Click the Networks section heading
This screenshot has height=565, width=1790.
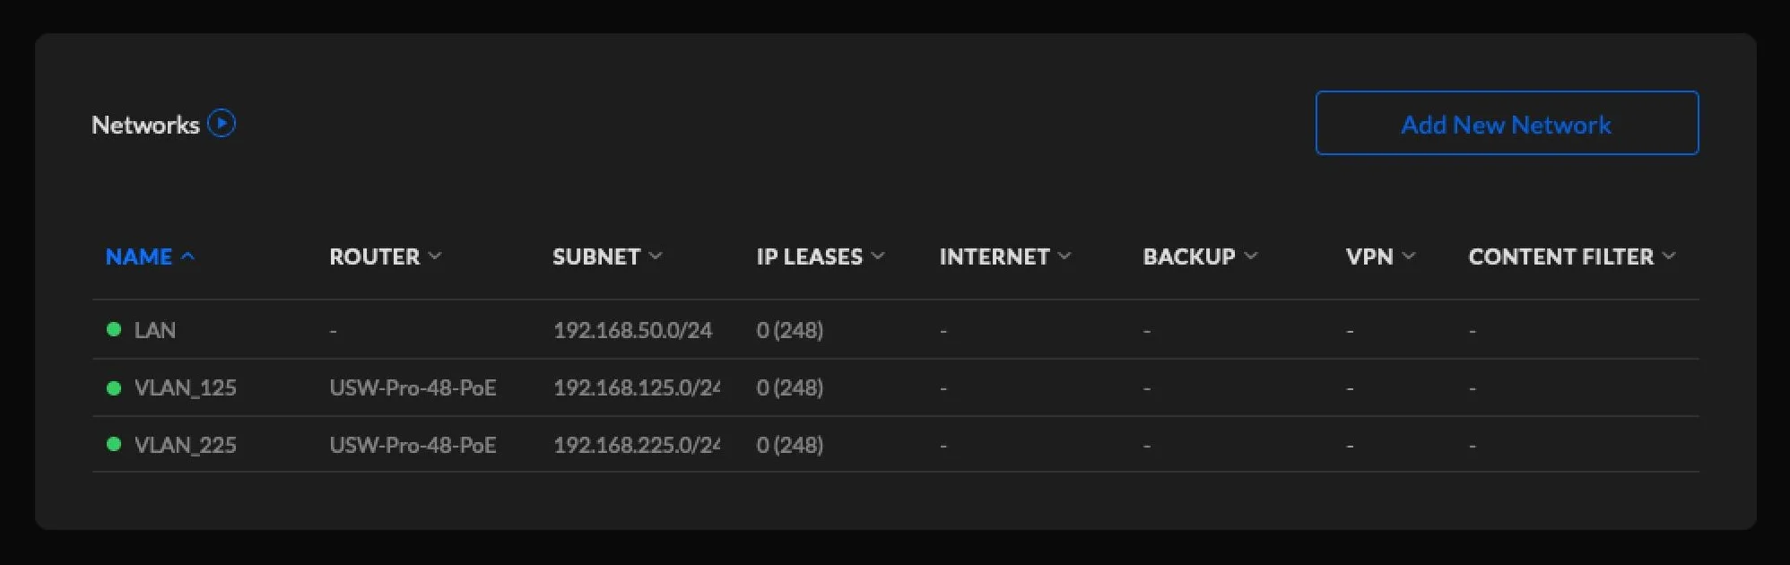[145, 125]
